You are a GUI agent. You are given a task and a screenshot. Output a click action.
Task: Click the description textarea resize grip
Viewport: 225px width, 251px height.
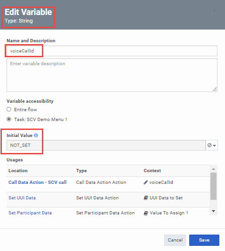[x=215, y=89]
